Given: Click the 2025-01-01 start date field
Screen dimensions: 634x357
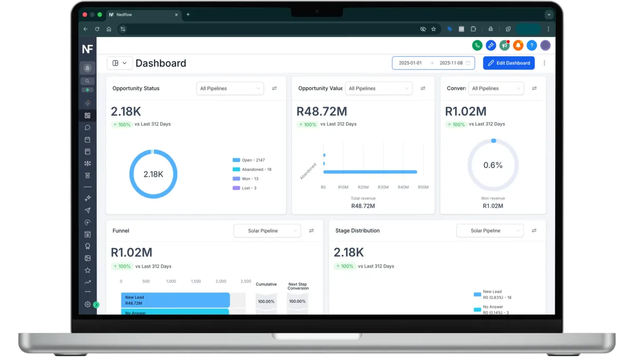Looking at the screenshot, I should pyautogui.click(x=411, y=63).
